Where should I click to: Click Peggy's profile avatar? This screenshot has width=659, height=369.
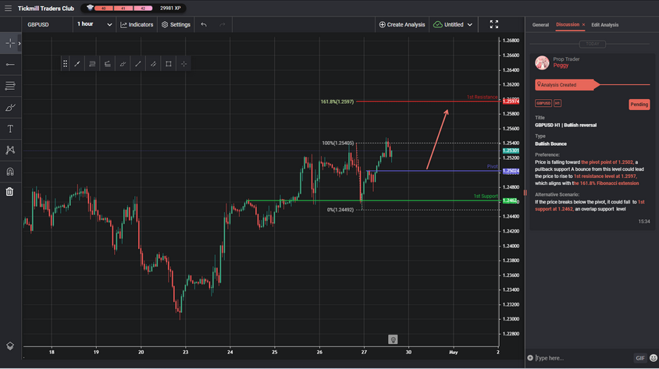coord(542,62)
